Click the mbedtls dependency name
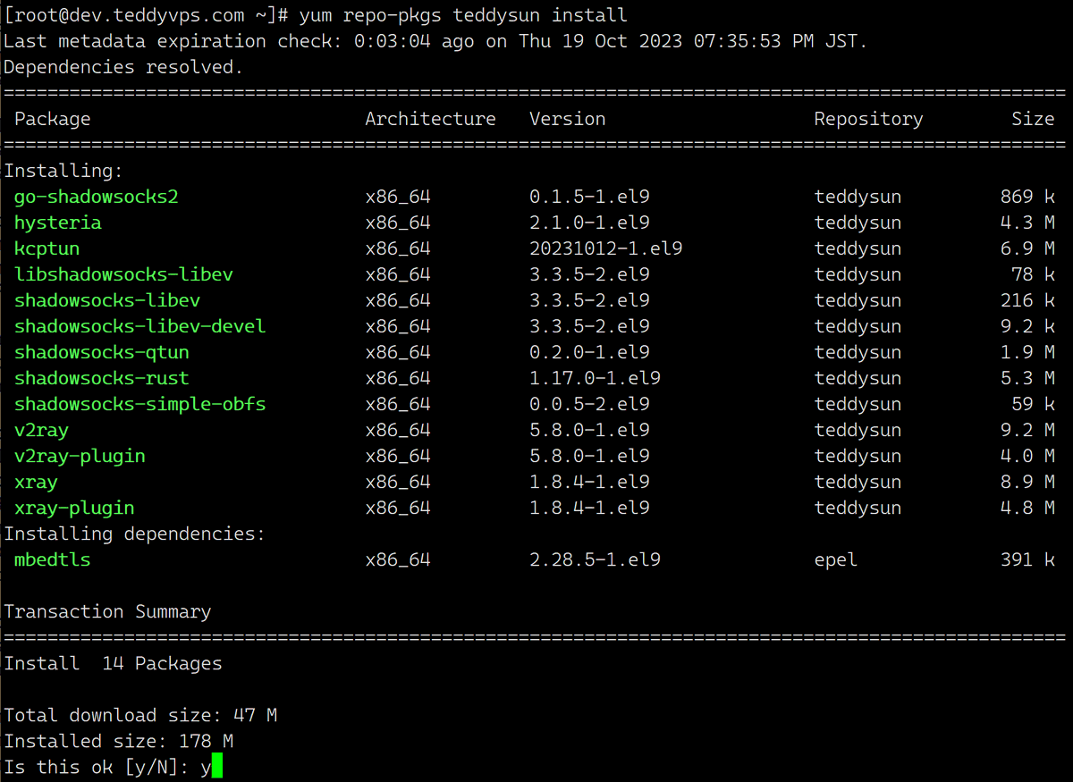This screenshot has height=782, width=1073. coord(53,559)
